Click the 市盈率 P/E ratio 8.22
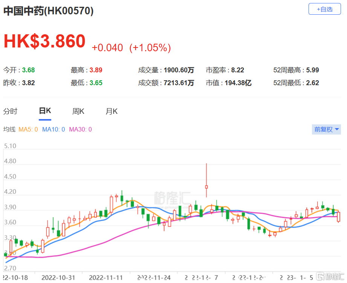Screen dimensions: 347x283 click(x=237, y=70)
